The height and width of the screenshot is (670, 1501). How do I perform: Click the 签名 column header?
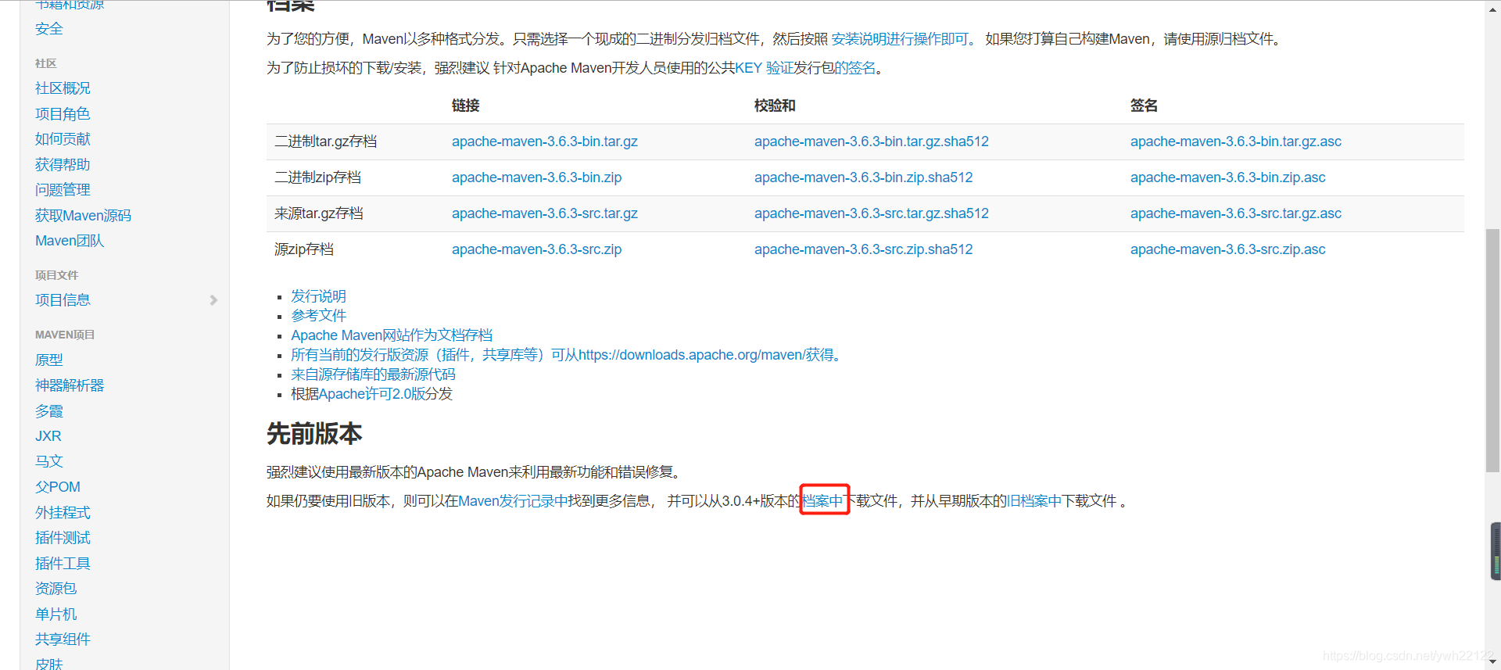tap(1144, 106)
